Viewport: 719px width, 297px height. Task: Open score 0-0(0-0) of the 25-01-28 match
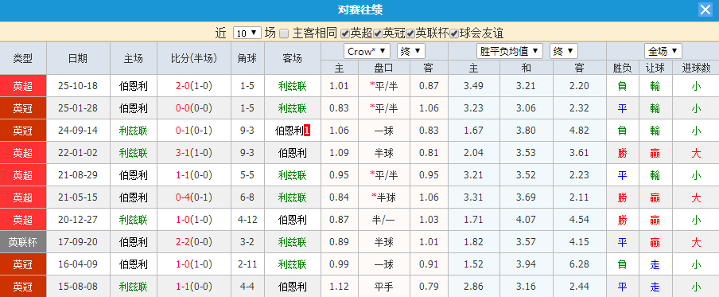pyautogui.click(x=194, y=108)
